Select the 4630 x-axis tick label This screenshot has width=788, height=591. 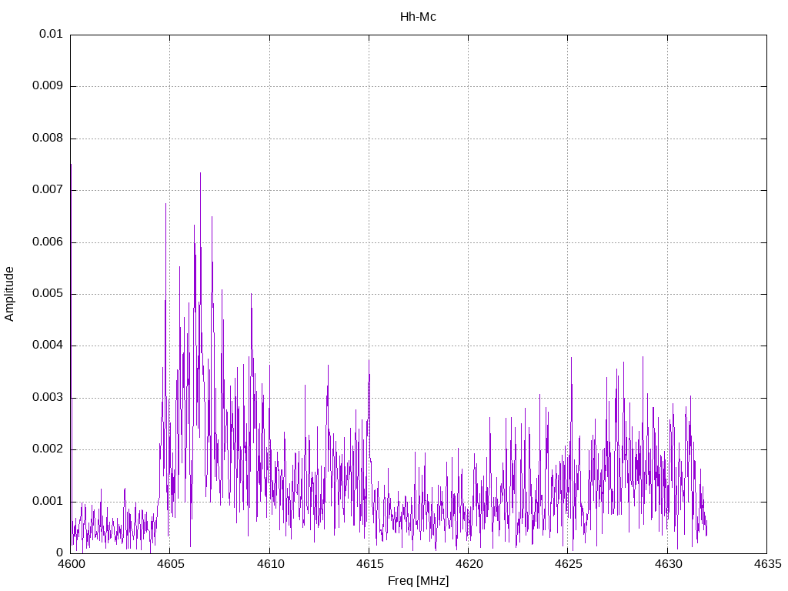click(667, 564)
